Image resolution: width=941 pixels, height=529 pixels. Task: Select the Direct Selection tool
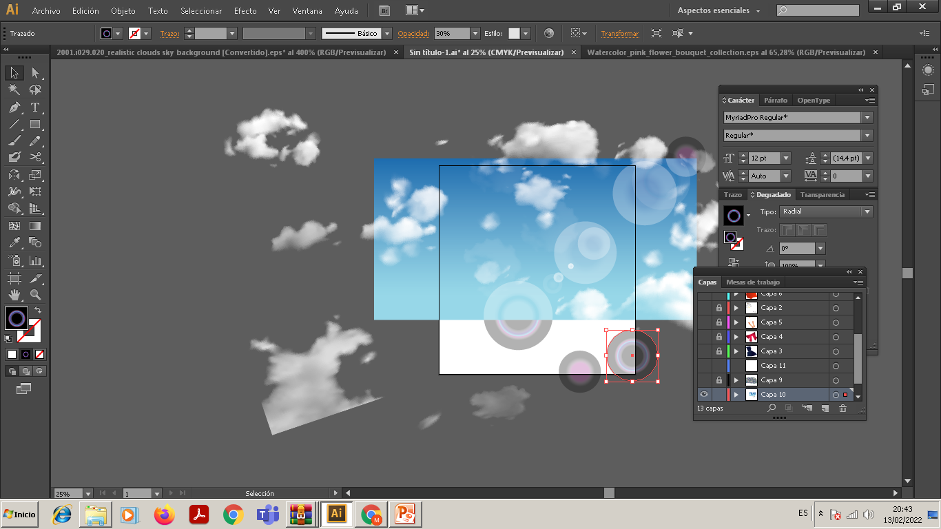tap(35, 73)
